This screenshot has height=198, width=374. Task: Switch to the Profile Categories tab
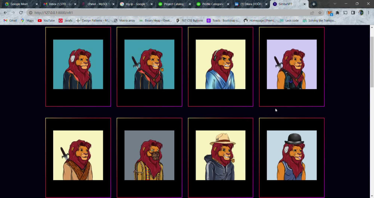click(x=213, y=4)
